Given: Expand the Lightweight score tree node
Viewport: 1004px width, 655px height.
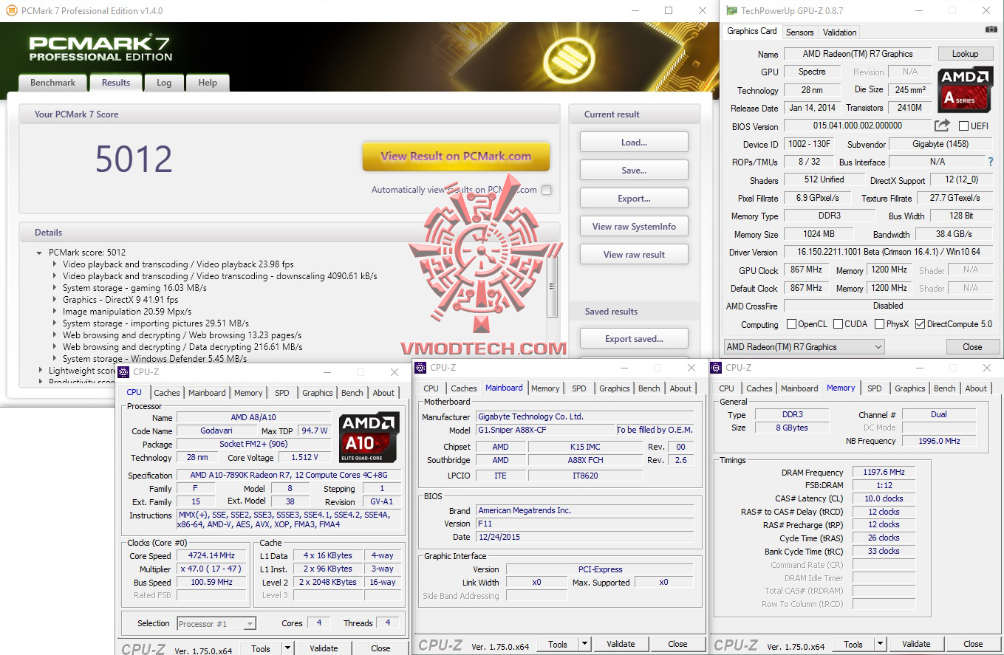Looking at the screenshot, I should 41,371.
